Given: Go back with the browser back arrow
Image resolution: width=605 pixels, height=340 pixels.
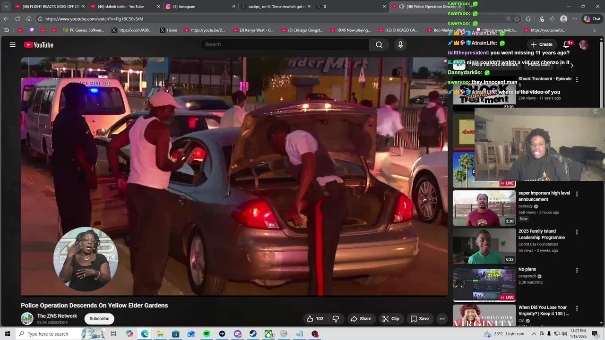Looking at the screenshot, I should point(6,19).
